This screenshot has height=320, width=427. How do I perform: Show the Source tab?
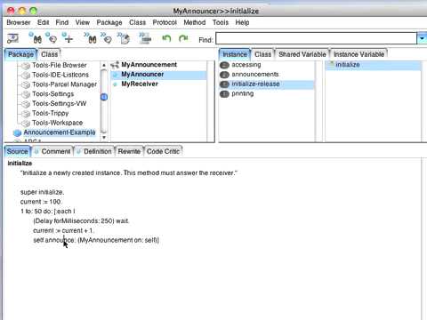[18, 151]
